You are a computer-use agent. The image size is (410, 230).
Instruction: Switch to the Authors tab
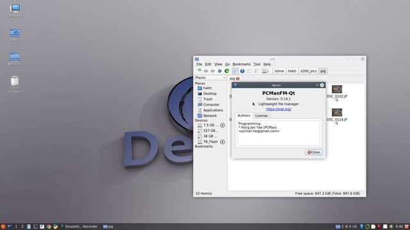point(243,116)
